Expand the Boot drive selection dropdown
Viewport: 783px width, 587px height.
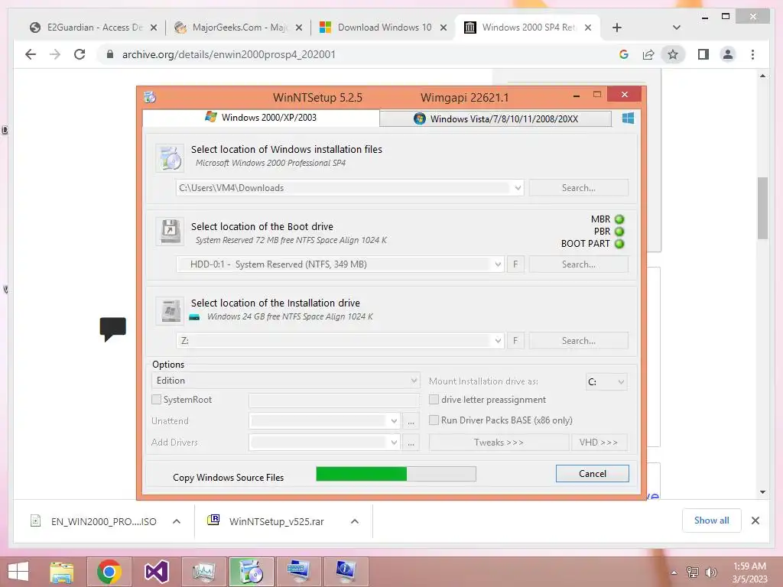[x=498, y=264]
